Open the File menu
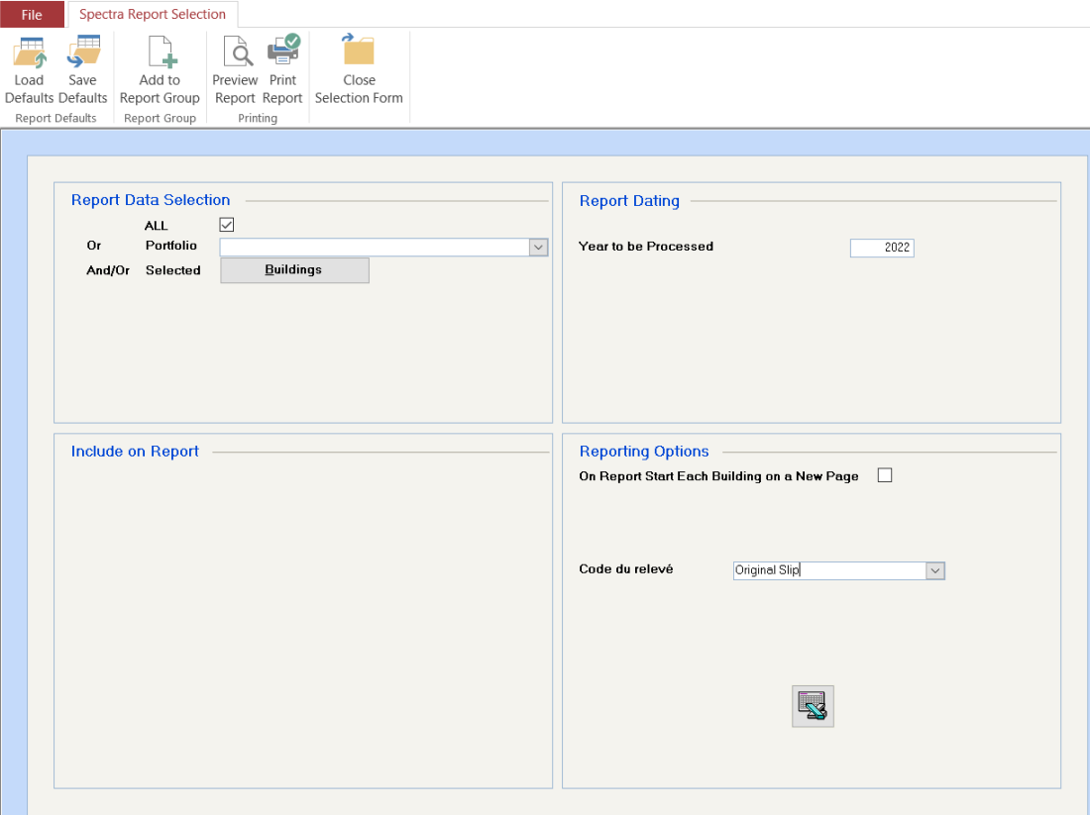This screenshot has height=815, width=1090. (32, 15)
